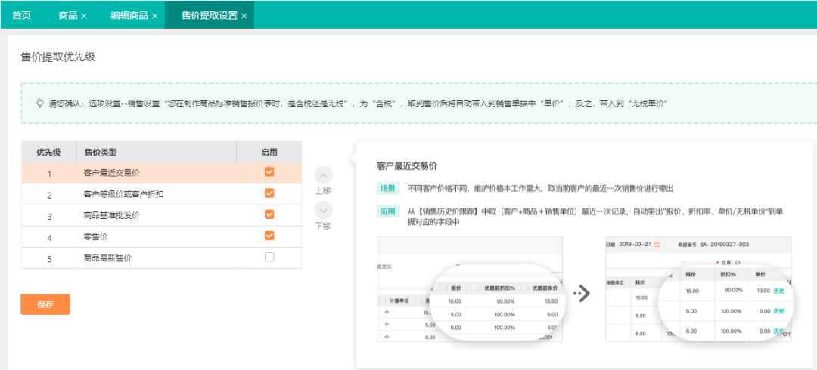This screenshot has width=817, height=370.
Task: Click the right example screenshot thumbnail
Action: (x=697, y=288)
